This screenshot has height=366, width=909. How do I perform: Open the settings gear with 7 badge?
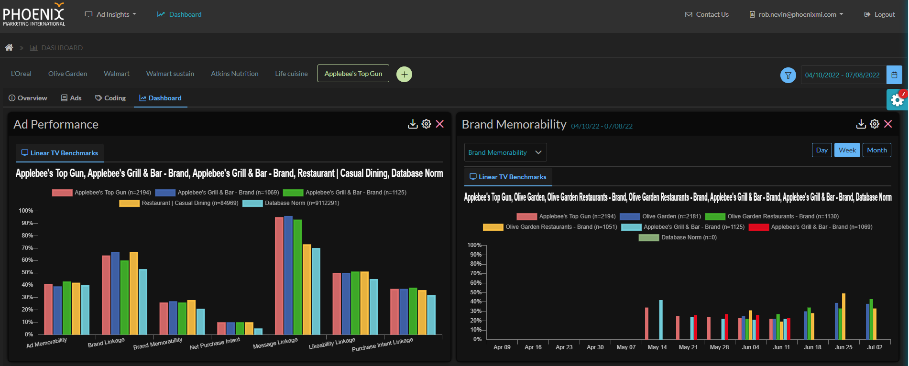(897, 100)
